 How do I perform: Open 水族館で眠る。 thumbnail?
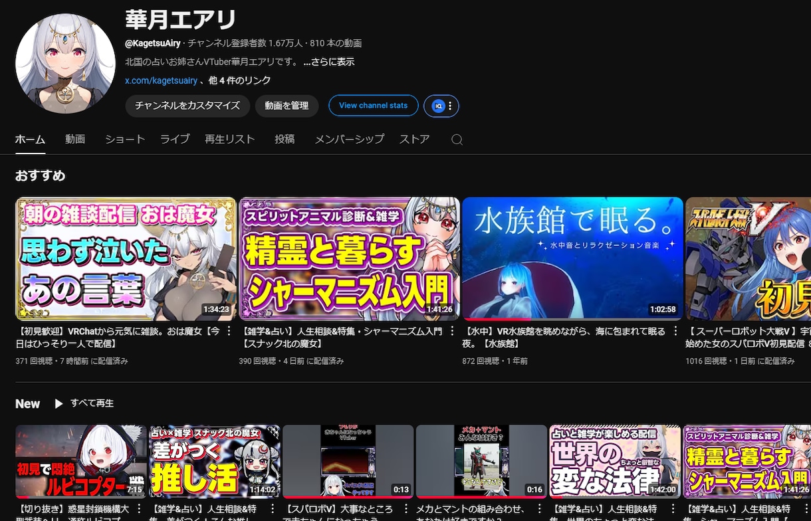pos(573,259)
